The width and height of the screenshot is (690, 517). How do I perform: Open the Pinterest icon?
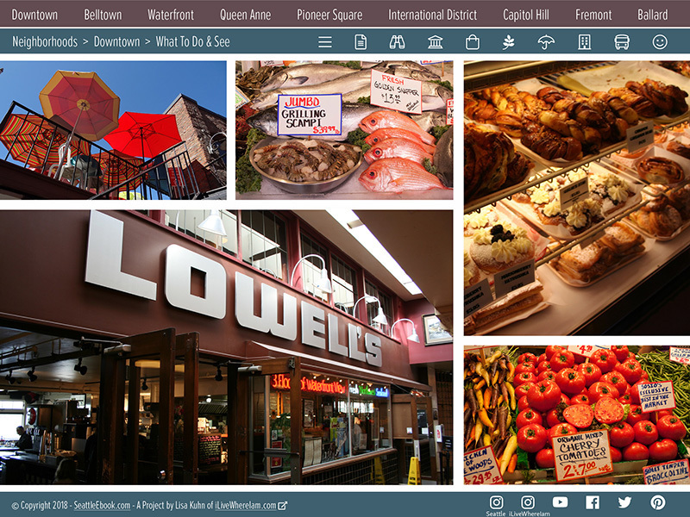pos(658,502)
